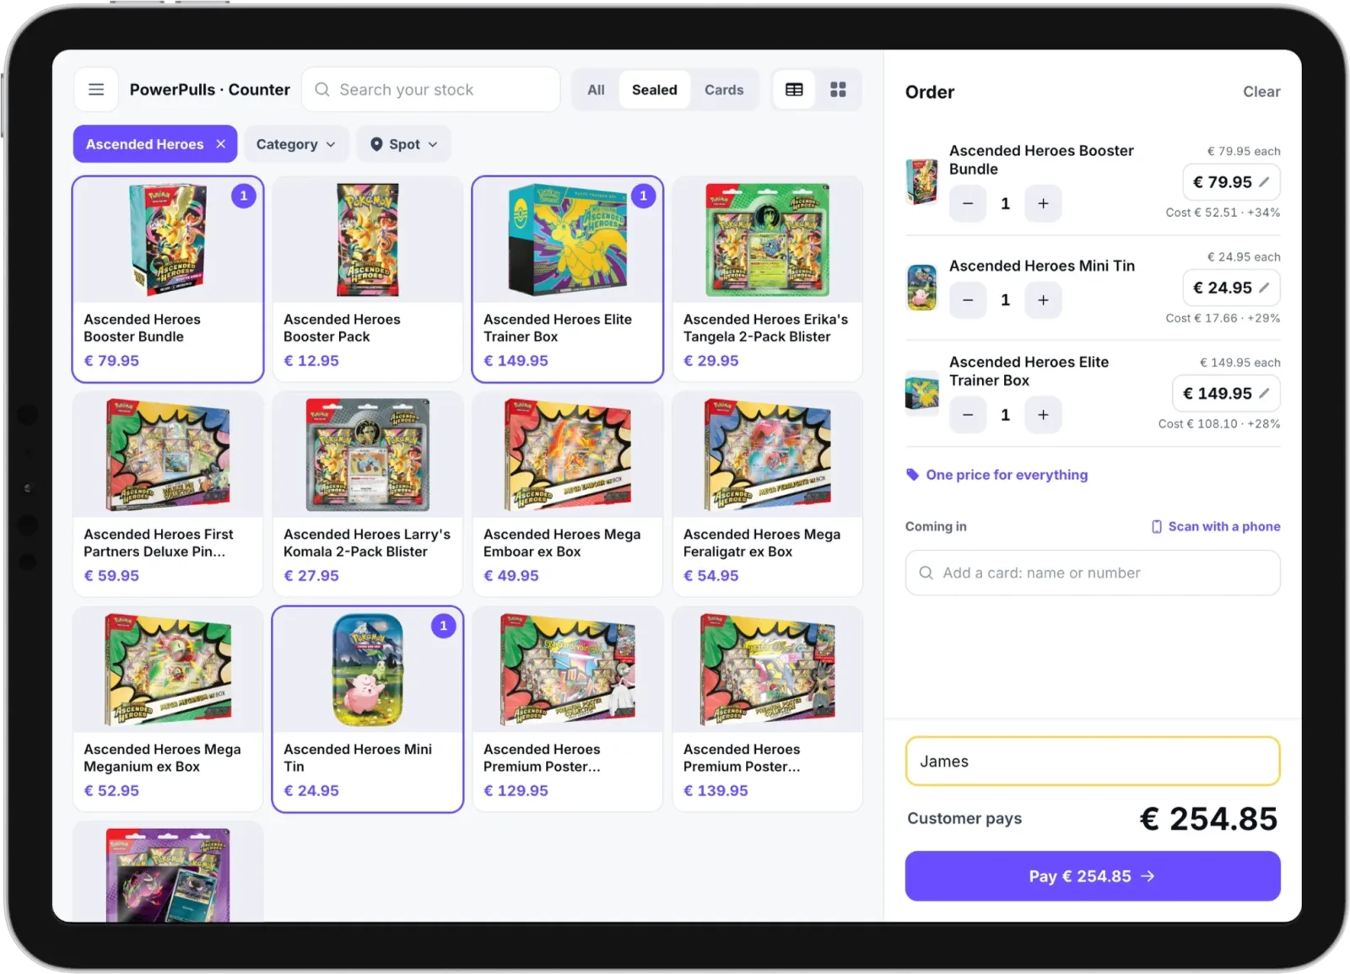Remove the Ascended Heroes filter chip
This screenshot has width=1350, height=974.
(x=221, y=144)
